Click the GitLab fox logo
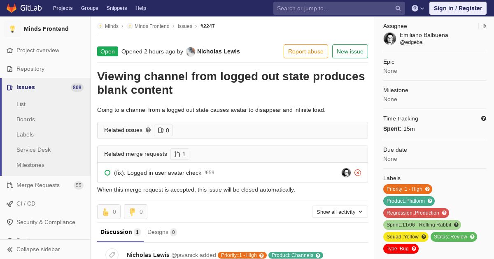Screen dimensions: 494x259 12,8
